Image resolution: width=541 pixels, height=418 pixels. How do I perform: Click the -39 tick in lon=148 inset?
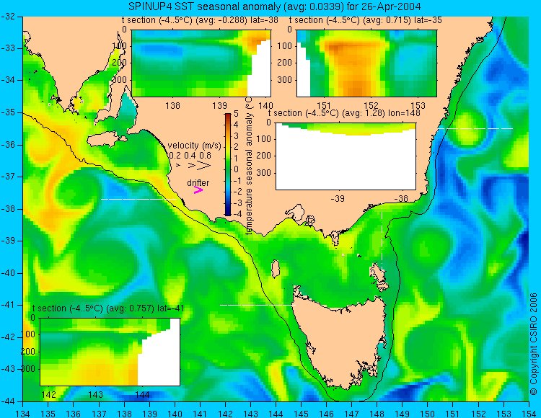pyautogui.click(x=338, y=198)
